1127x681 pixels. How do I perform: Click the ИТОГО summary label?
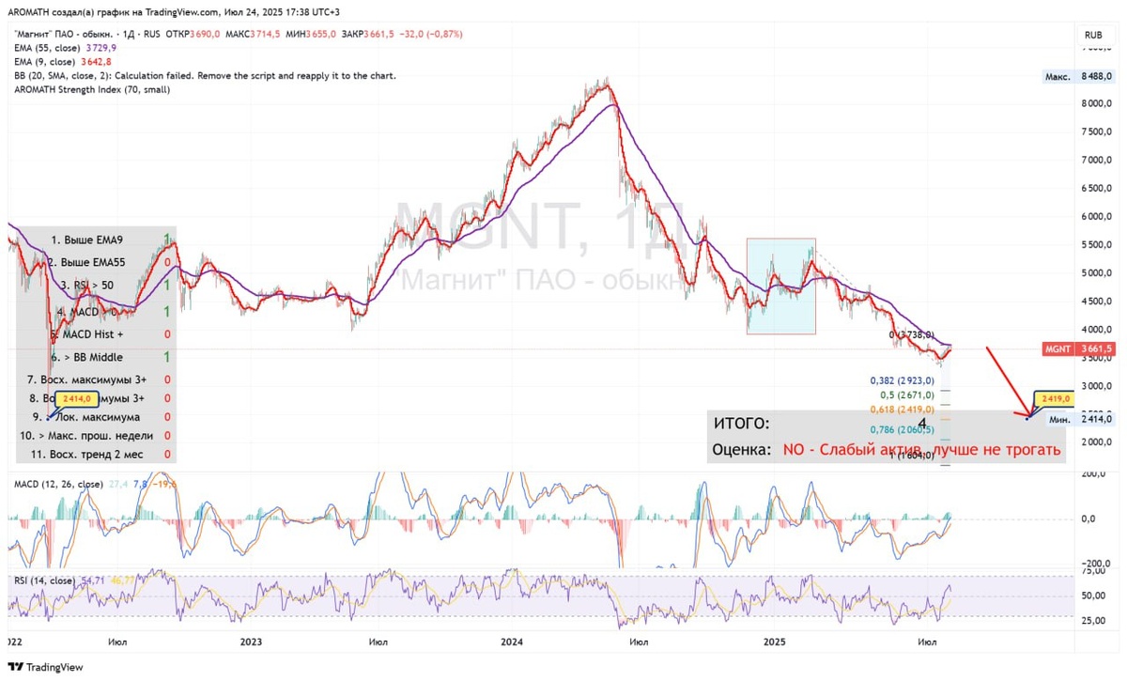741,424
